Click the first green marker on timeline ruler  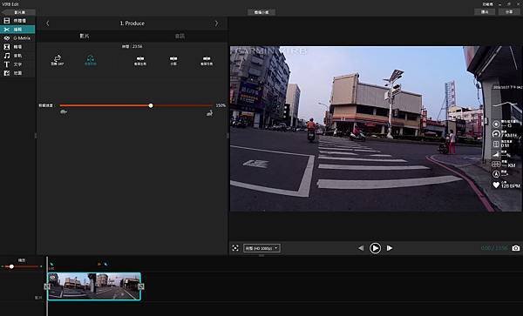pyautogui.click(x=51, y=264)
